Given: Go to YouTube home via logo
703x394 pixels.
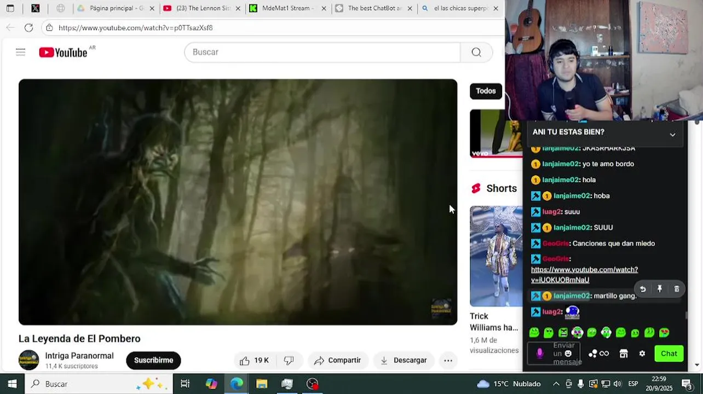Looking at the screenshot, I should pyautogui.click(x=63, y=53).
